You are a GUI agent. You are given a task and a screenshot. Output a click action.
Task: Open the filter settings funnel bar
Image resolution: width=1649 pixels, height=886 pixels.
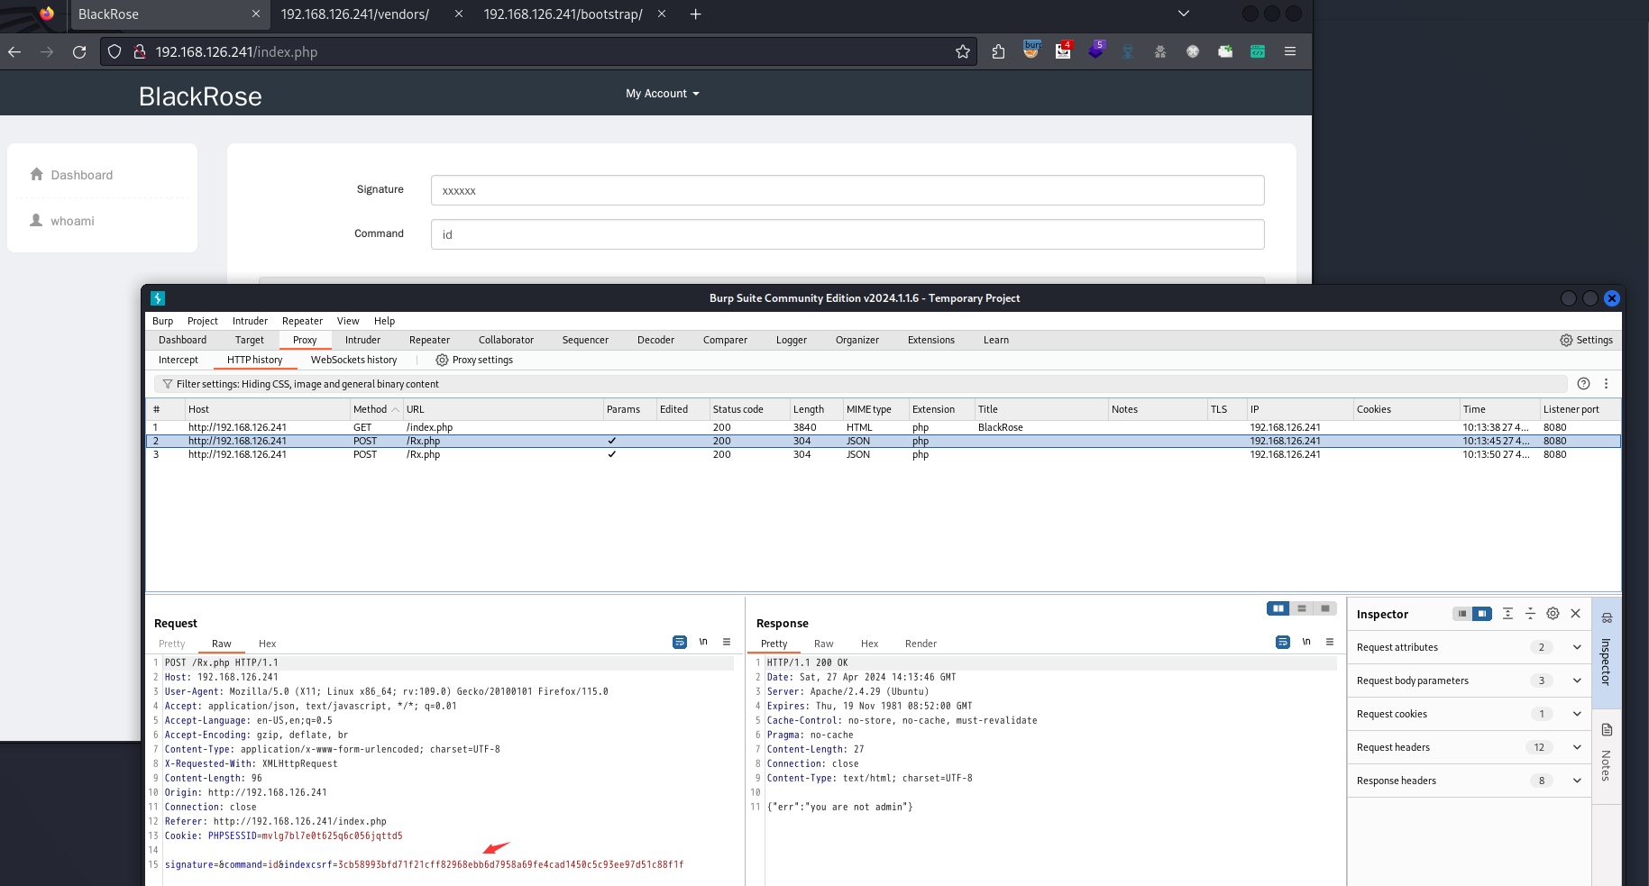coord(861,384)
